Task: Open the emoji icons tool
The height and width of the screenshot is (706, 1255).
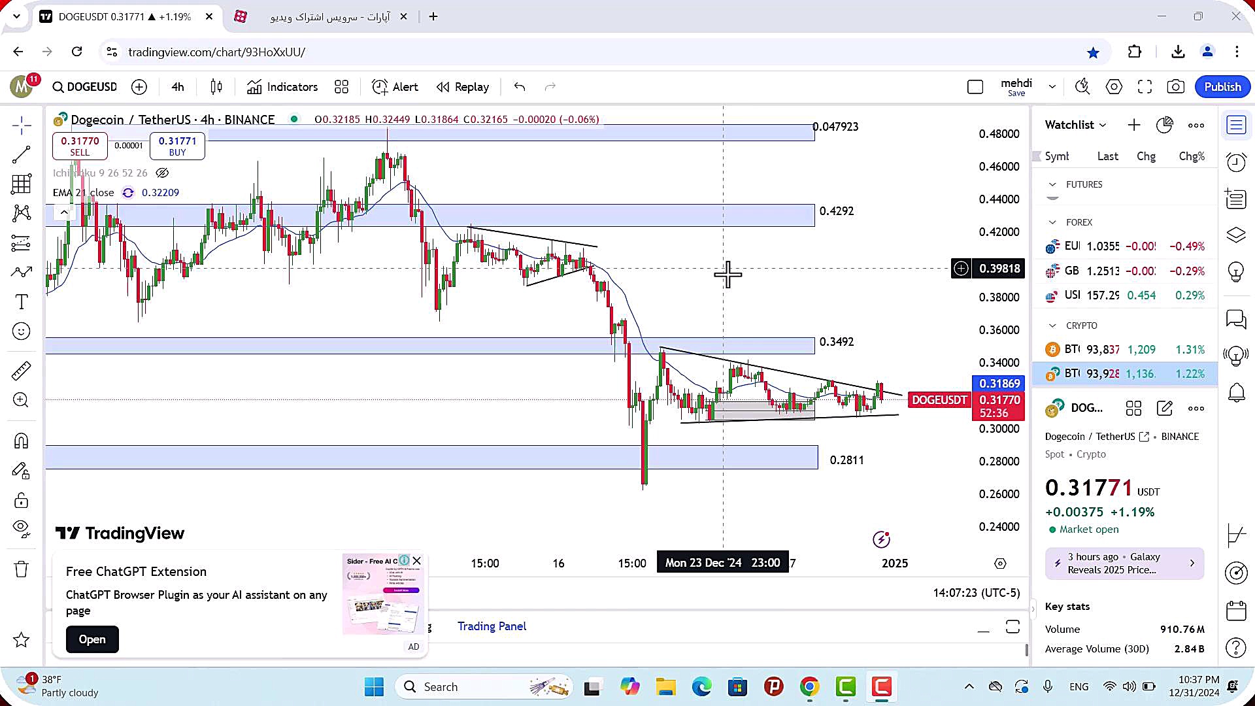Action: (21, 331)
